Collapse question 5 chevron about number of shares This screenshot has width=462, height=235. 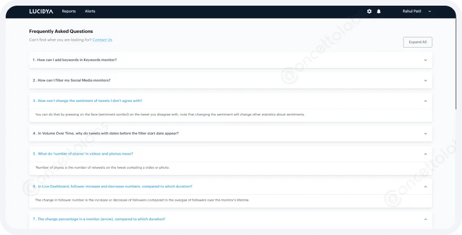tap(426, 154)
